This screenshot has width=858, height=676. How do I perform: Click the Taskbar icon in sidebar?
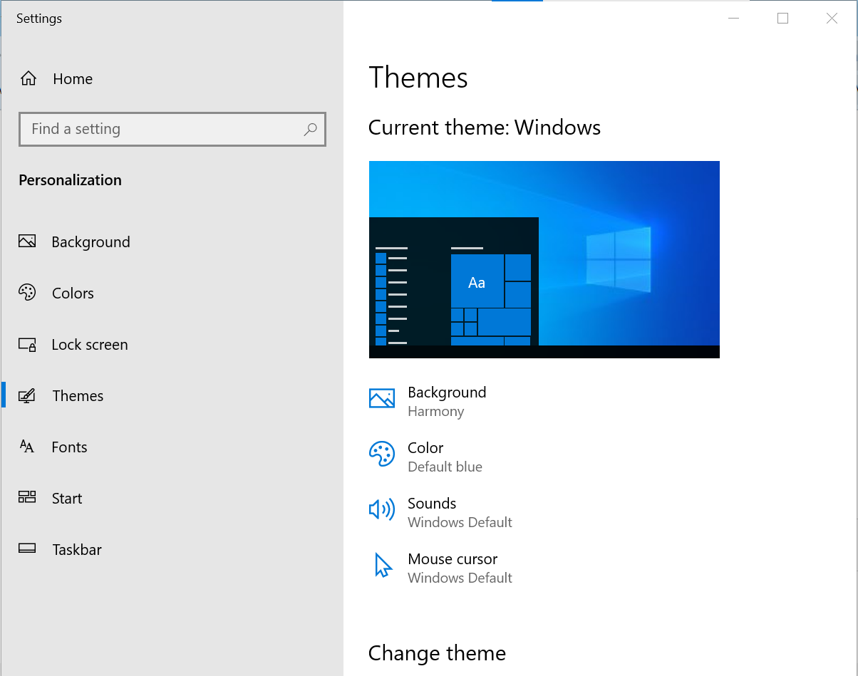(27, 549)
